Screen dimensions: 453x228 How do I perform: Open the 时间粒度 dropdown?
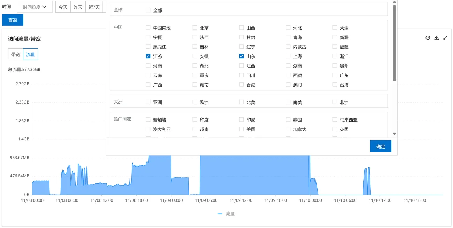click(34, 7)
